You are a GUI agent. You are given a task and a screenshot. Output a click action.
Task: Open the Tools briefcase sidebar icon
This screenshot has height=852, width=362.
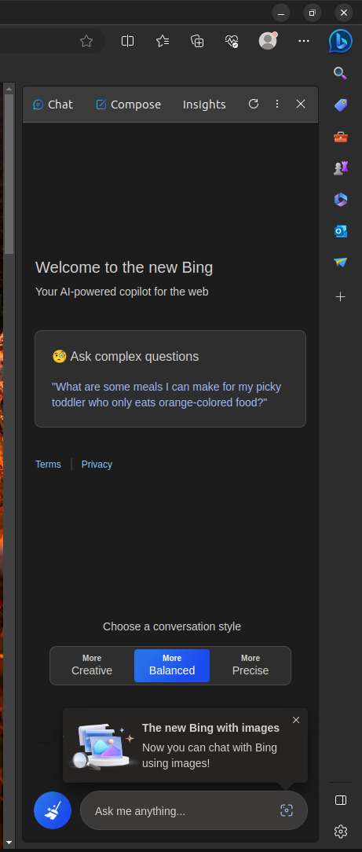340,137
